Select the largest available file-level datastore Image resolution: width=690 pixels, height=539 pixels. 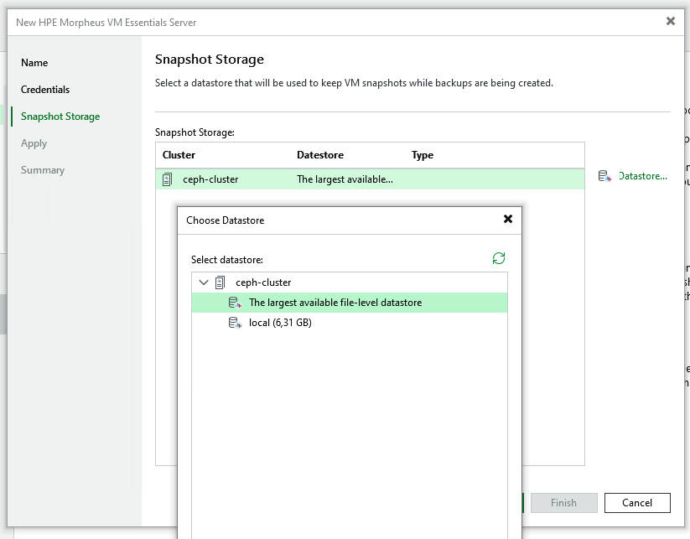[350, 303]
